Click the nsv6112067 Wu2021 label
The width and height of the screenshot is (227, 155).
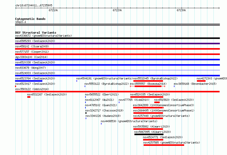click(x=99, y=100)
